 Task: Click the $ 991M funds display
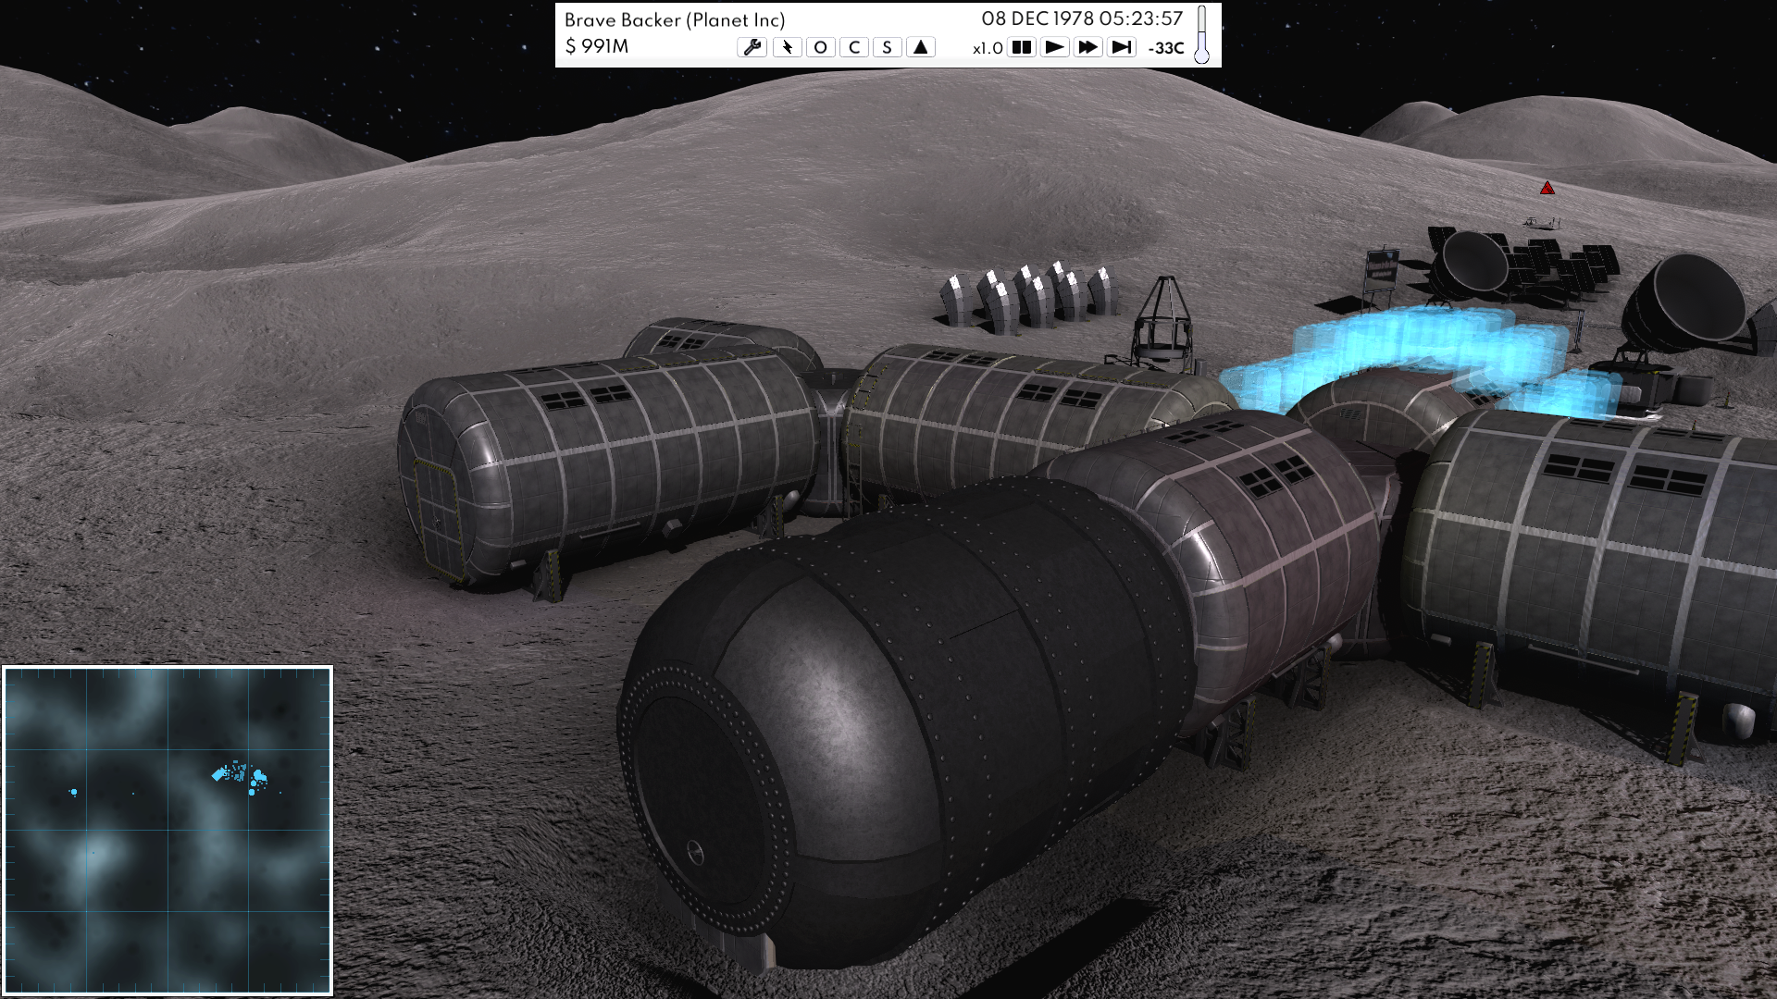(x=597, y=47)
